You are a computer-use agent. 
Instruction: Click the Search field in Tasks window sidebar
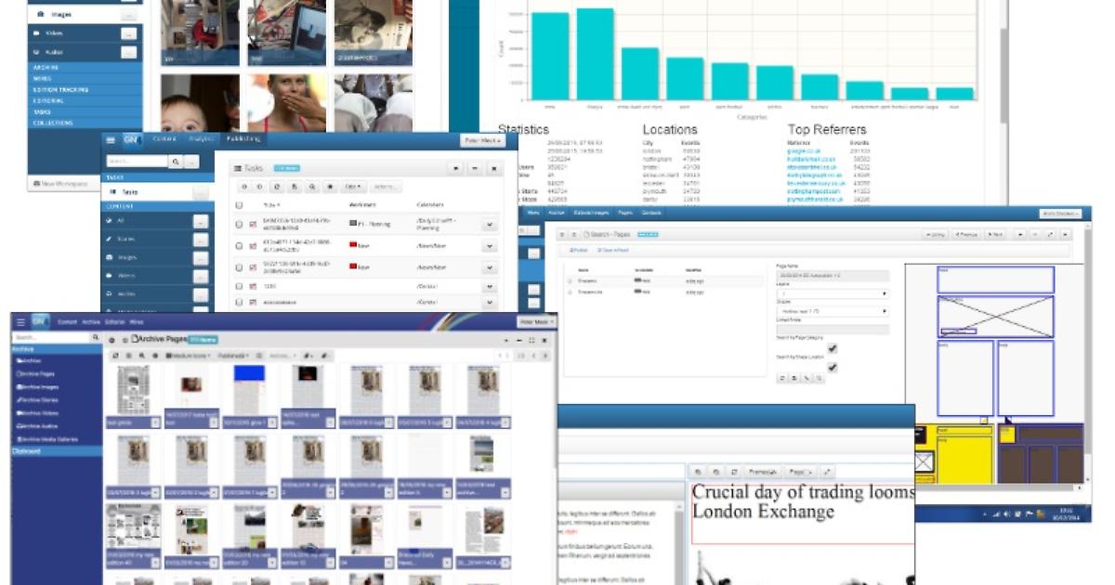pos(137,162)
